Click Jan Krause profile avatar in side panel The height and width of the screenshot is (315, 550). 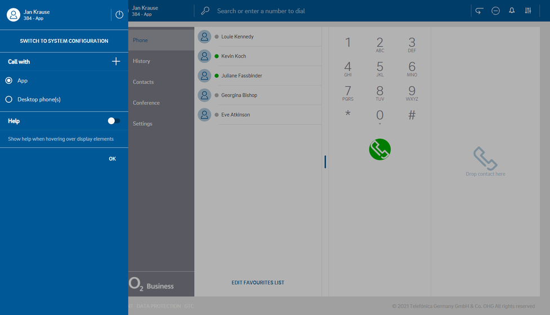(14, 15)
